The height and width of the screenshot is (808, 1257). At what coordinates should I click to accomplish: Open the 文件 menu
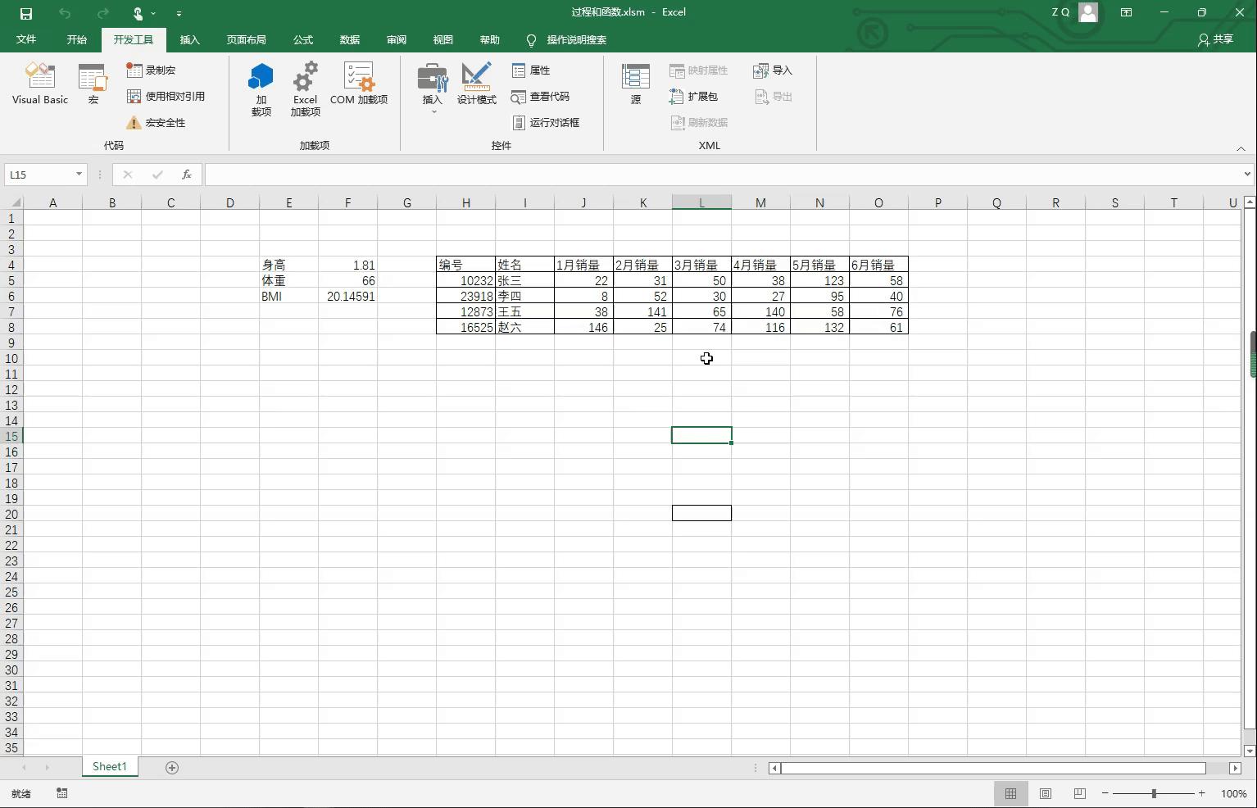pos(26,39)
